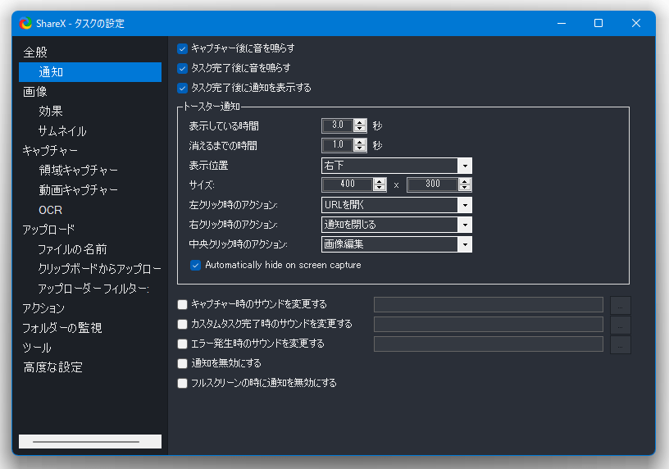Maximize the ShareX task settings window
This screenshot has height=469, width=669.
click(598, 23)
